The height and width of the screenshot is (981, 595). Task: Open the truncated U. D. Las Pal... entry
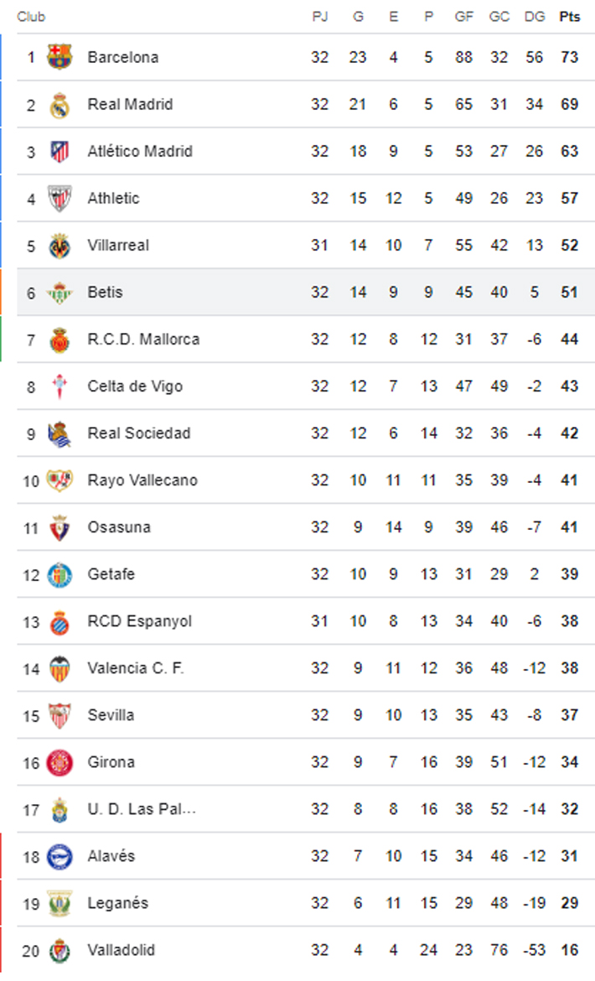click(142, 809)
